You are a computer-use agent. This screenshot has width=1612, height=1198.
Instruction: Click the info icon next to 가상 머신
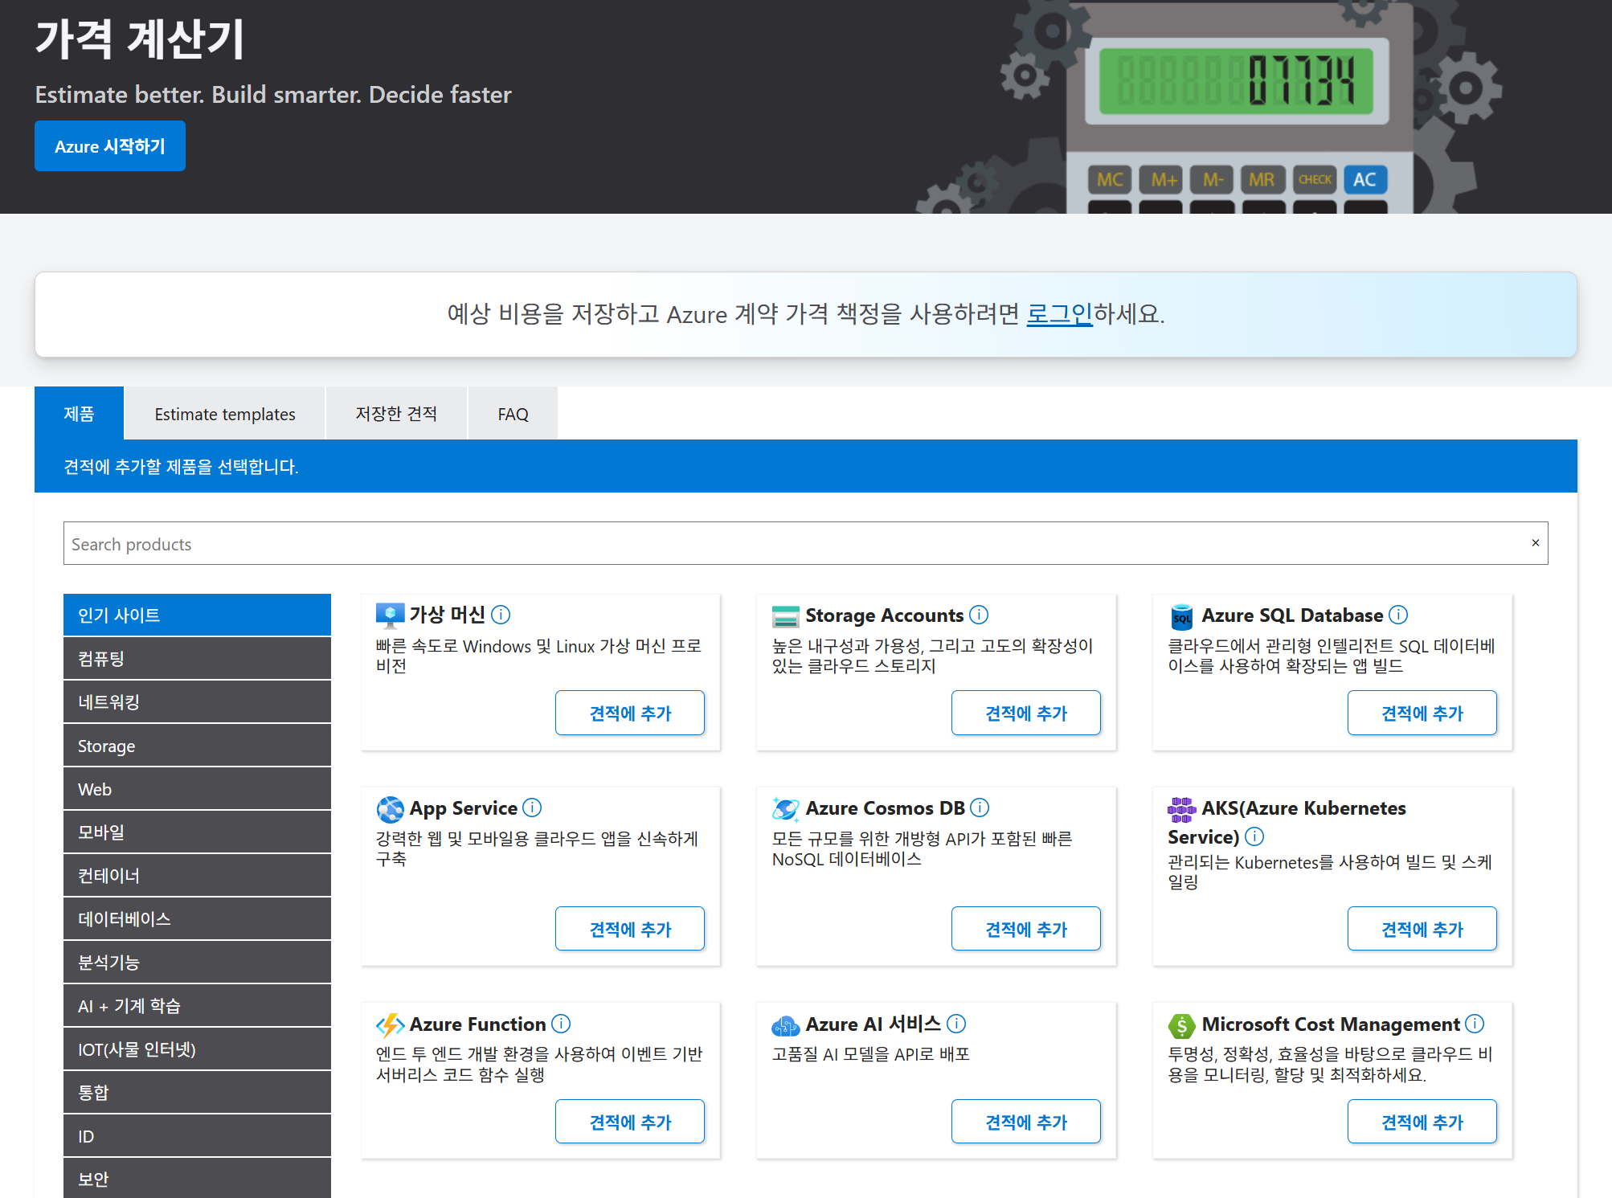tap(501, 615)
